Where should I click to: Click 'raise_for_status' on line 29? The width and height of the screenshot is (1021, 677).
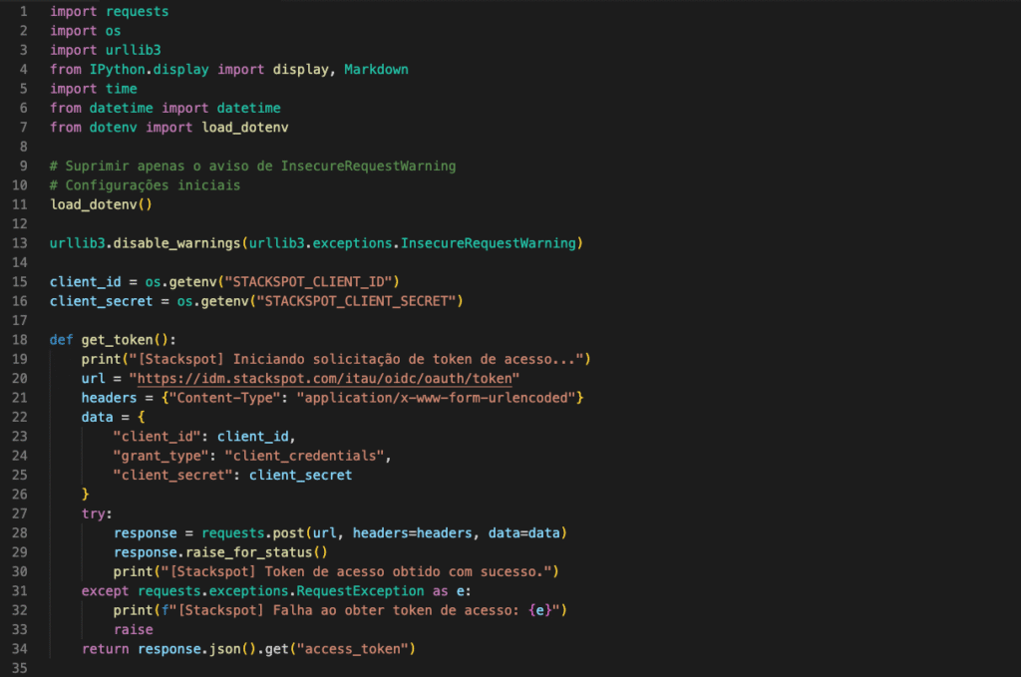[x=248, y=552]
